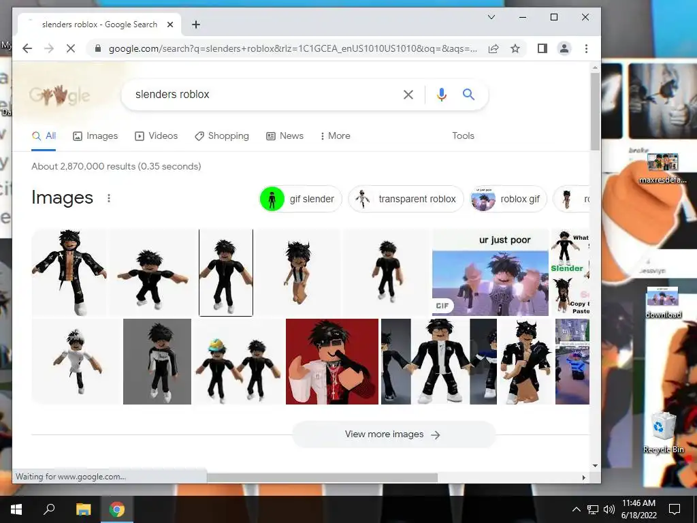Click the address bar URL
The width and height of the screenshot is (697, 523).
coord(293,48)
